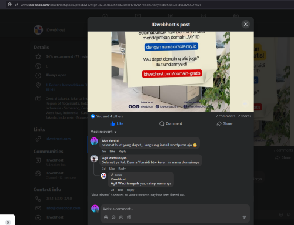This screenshot has width=294, height=225.
Task: Click the Agil Wadriansyah mention in IDwebhost reply
Action: [x=125, y=183]
